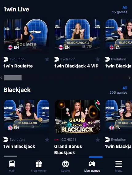Favorite 1win Blackjack 4 VIP star
The height and width of the screenshot is (175, 132).
(98, 59)
